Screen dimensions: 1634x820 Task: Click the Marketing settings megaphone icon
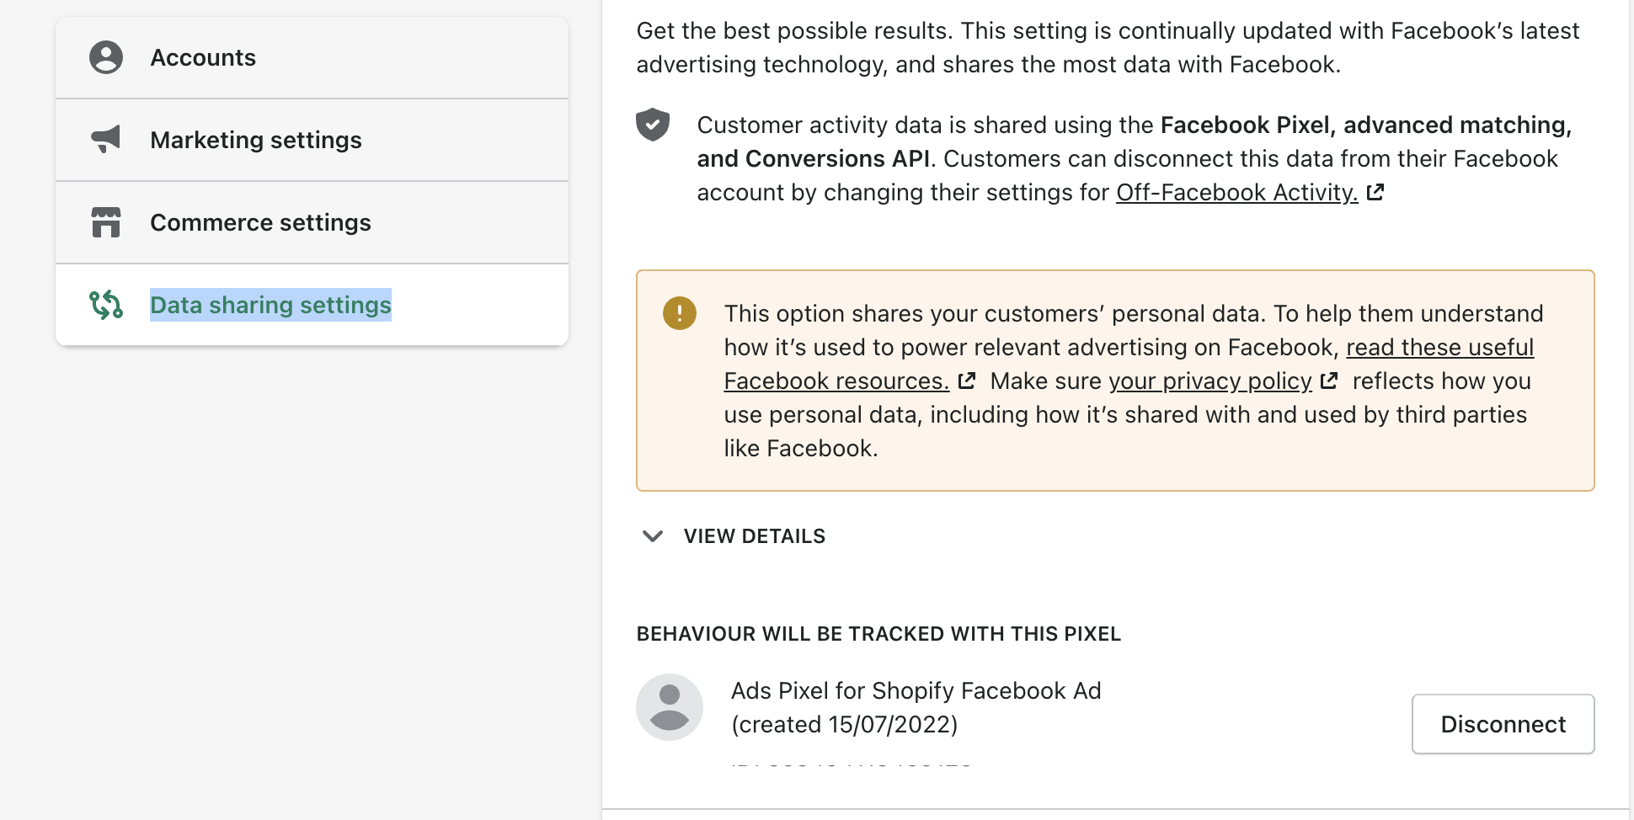[106, 139]
